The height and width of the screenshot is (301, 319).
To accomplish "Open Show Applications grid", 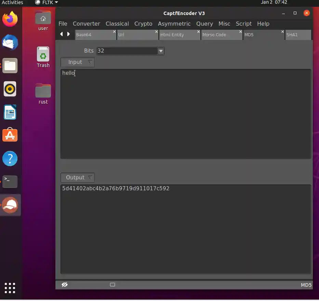I will click(10, 288).
